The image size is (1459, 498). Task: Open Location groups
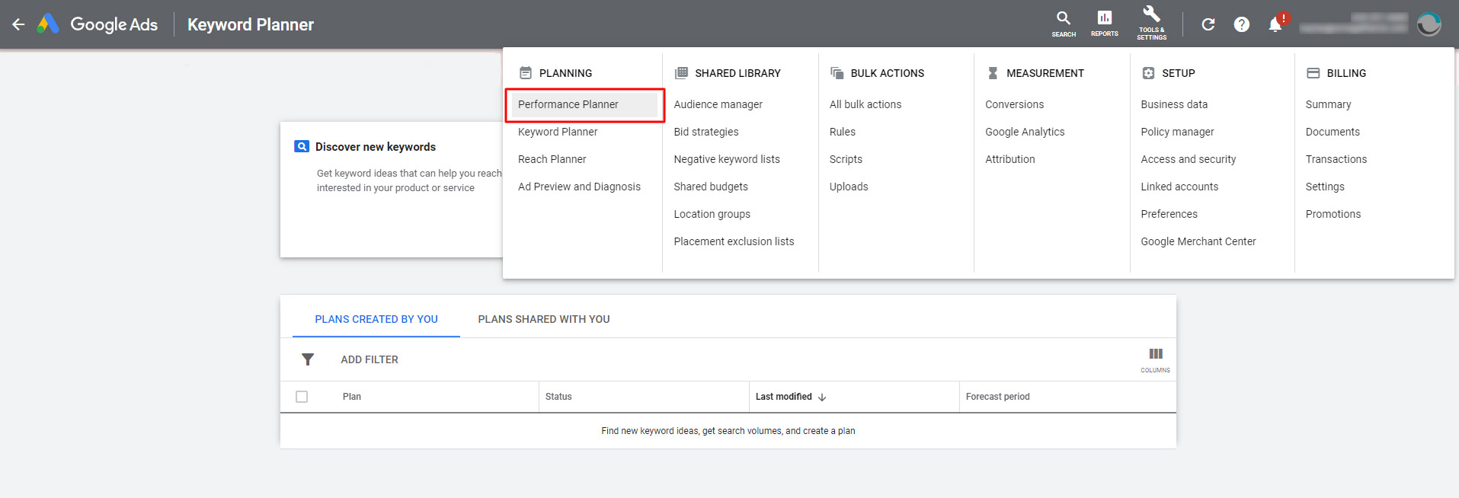click(x=712, y=214)
